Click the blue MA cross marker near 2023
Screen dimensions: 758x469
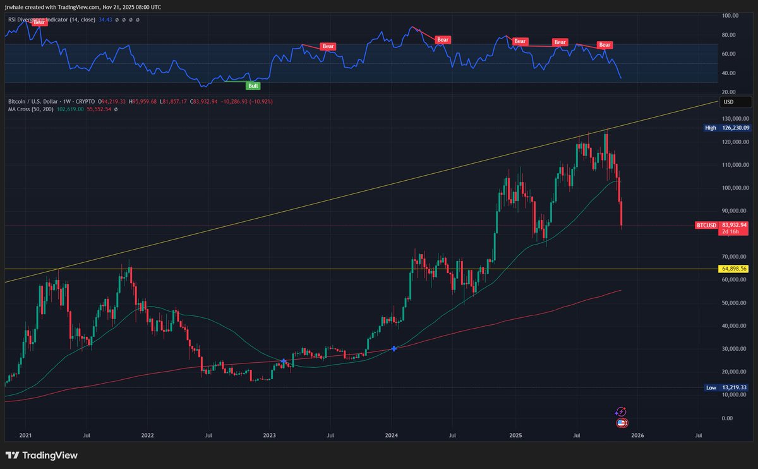click(284, 362)
